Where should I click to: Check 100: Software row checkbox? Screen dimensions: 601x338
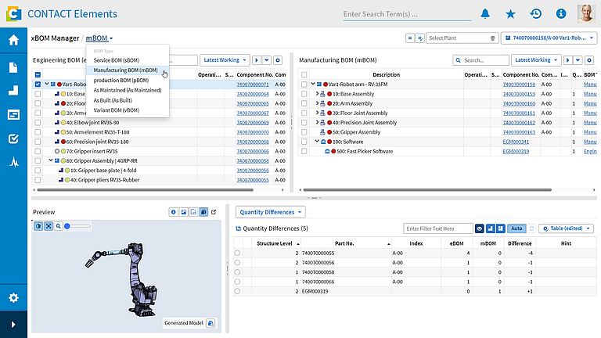click(x=304, y=142)
